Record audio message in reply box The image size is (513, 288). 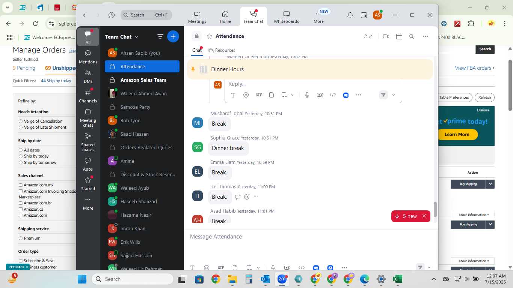(307, 95)
